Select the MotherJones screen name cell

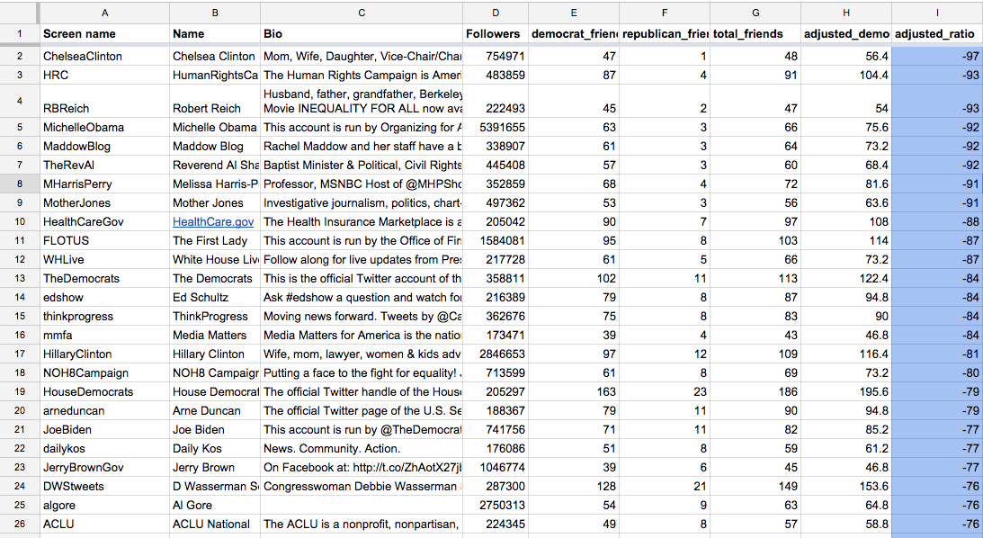(x=104, y=203)
